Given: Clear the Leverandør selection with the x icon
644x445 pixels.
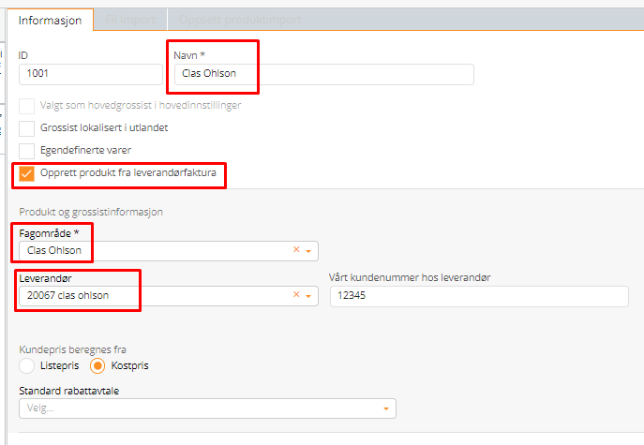Looking at the screenshot, I should pyautogui.click(x=296, y=296).
